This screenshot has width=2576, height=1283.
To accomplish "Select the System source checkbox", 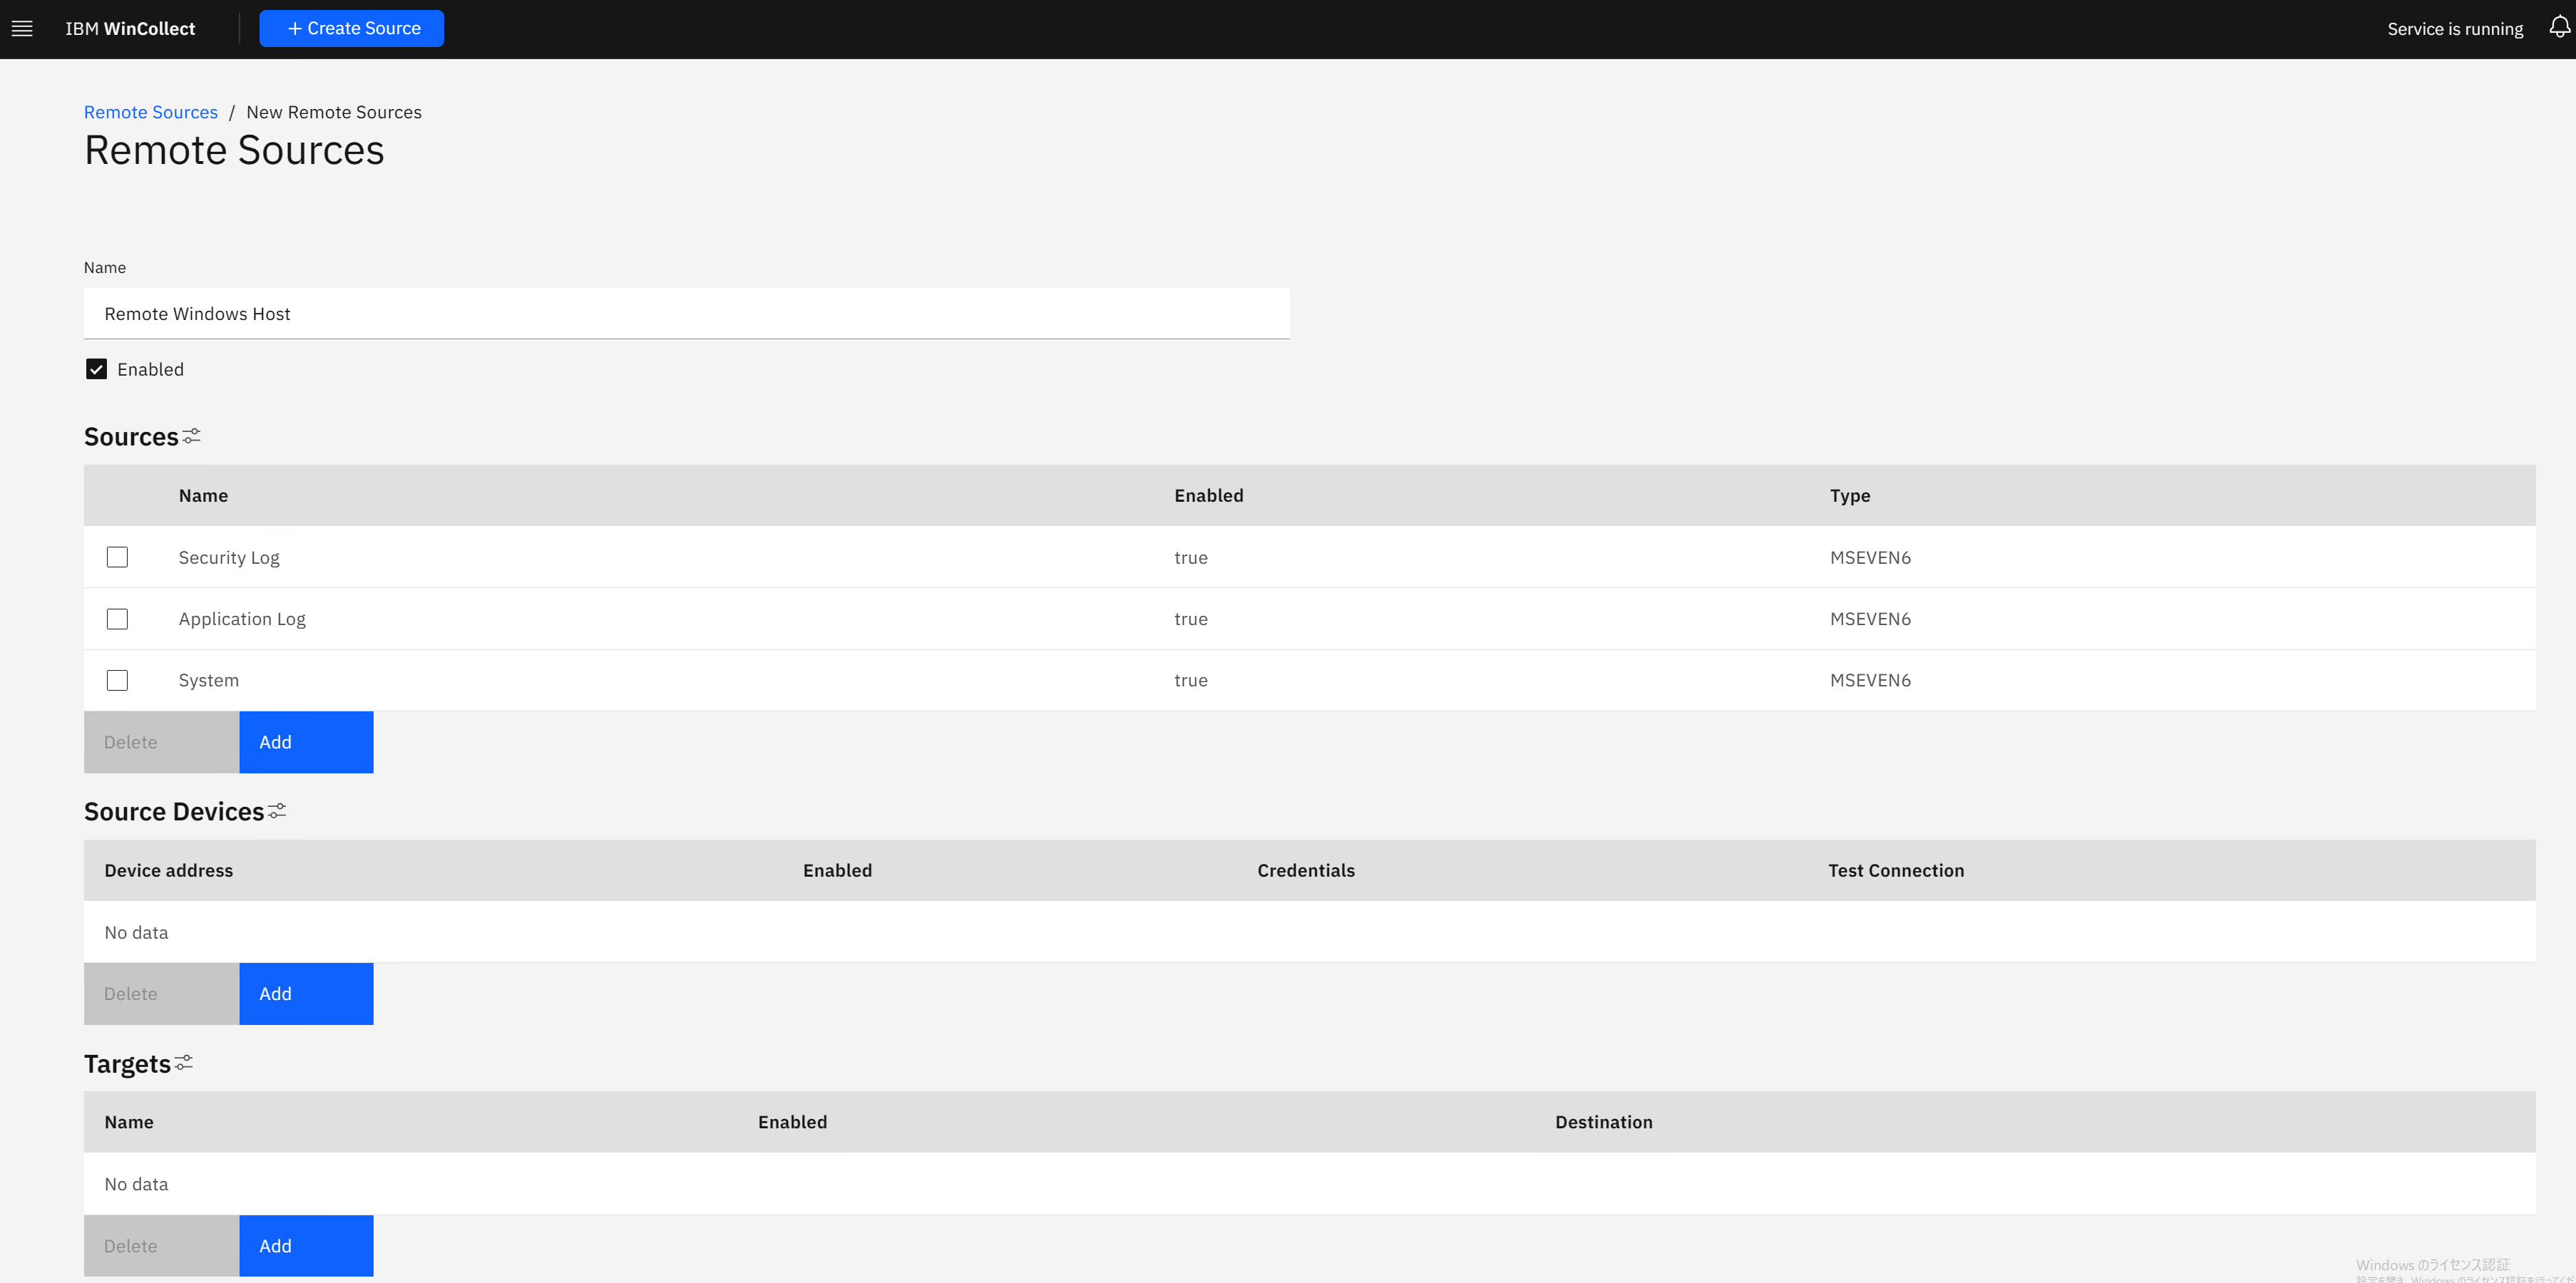I will 117,680.
